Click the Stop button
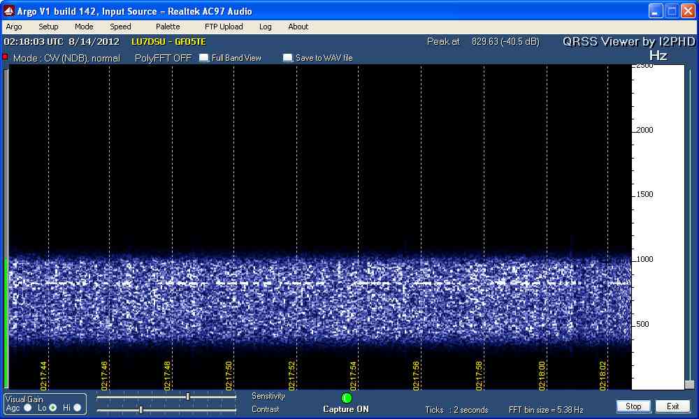 tap(633, 406)
